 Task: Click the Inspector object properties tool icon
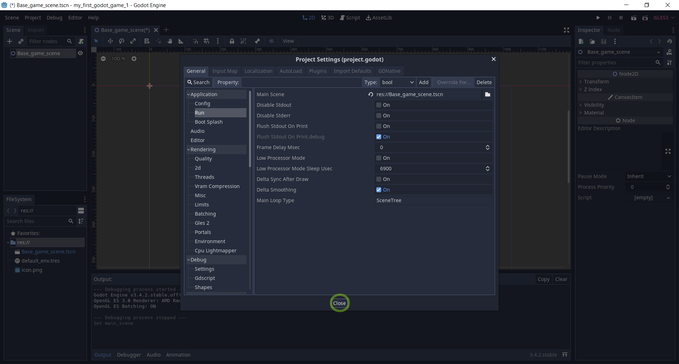[669, 63]
